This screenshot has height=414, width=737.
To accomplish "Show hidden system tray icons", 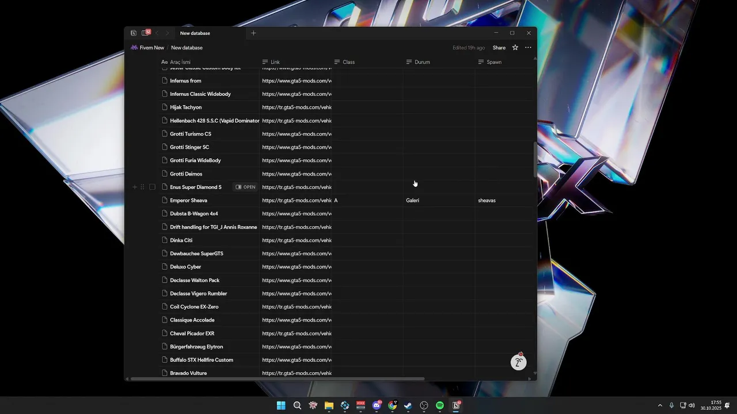I will click(660, 405).
